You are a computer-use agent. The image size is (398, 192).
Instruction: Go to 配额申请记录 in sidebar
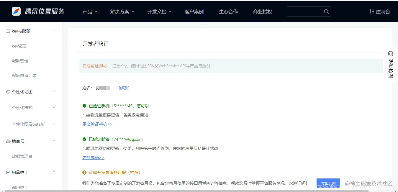(x=24, y=76)
